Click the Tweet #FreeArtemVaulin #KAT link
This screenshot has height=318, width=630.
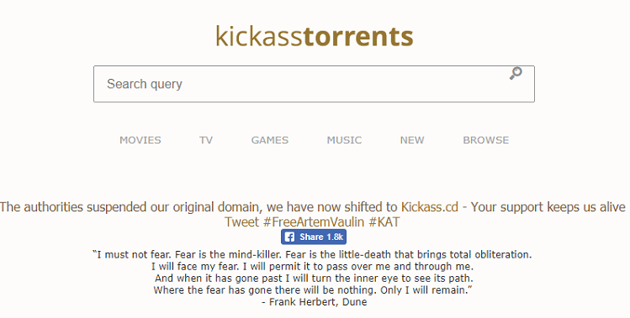pyautogui.click(x=312, y=222)
